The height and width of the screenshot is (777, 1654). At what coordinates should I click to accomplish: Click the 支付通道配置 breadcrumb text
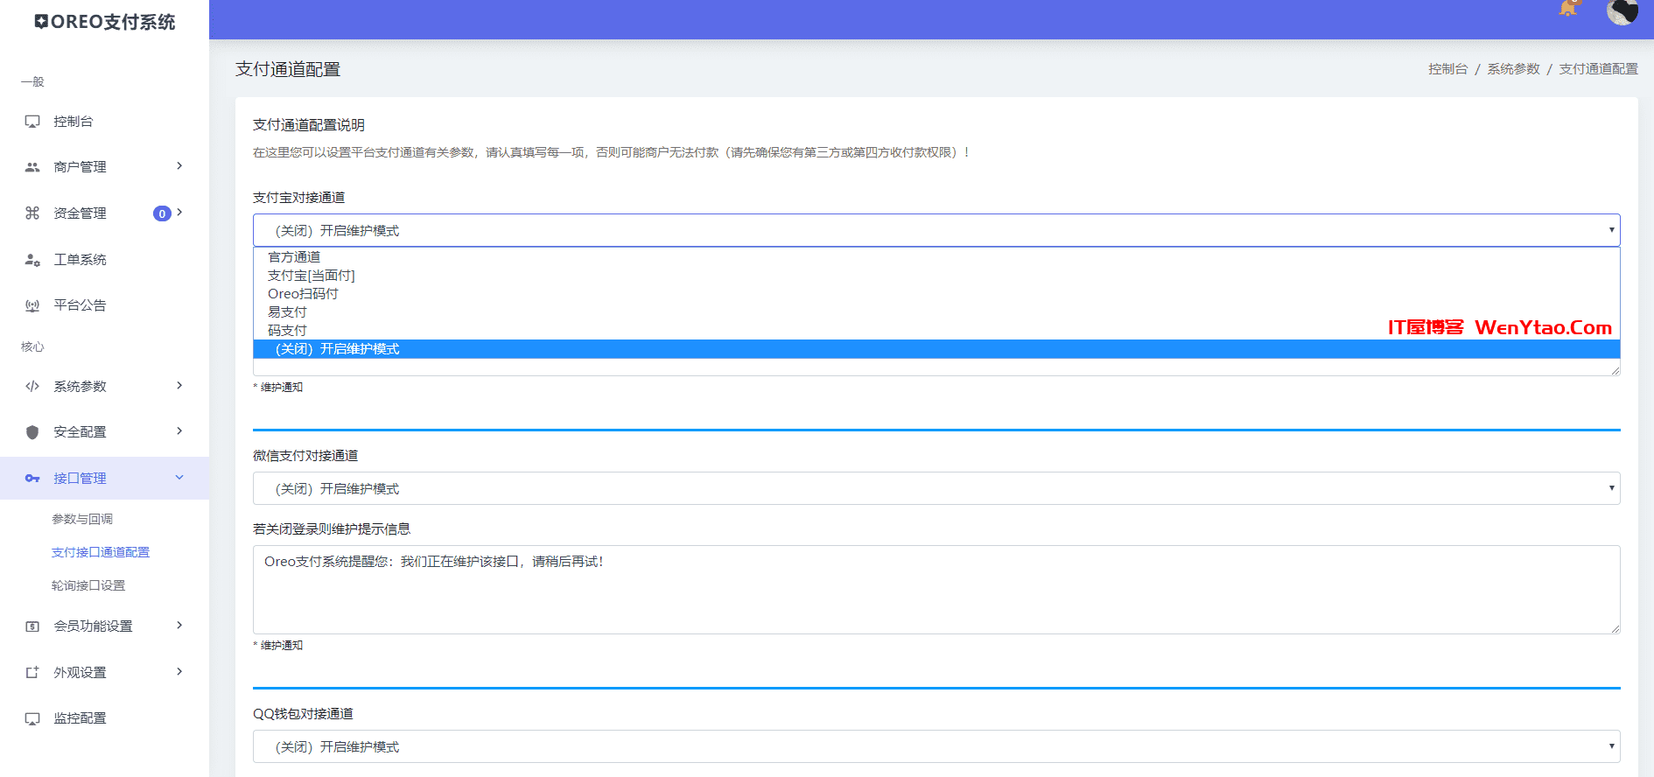point(1598,68)
